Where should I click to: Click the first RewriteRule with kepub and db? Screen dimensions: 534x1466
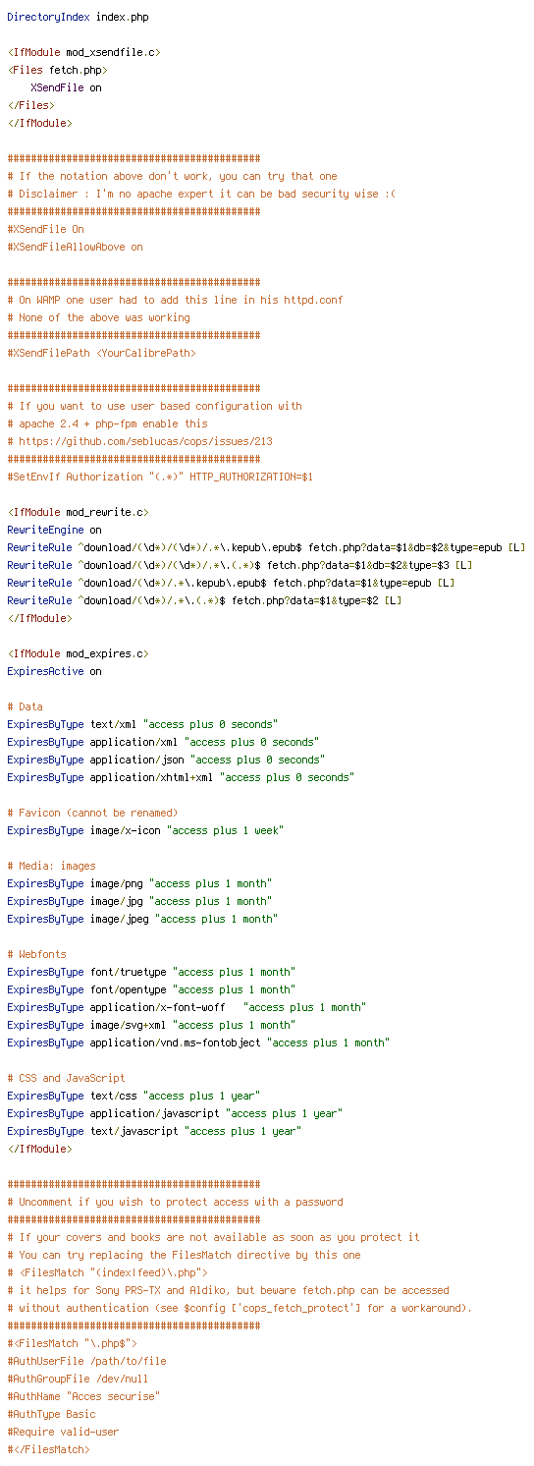click(x=266, y=547)
